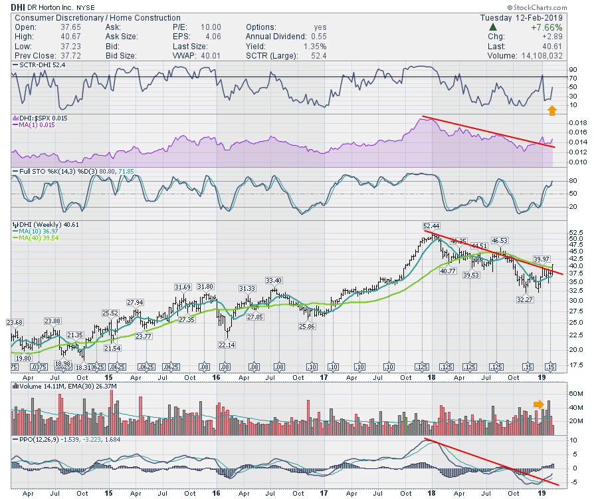Click the Volume 14.11M, EMA(30) legend
Viewport: 598px width, 499px height.
(65, 387)
